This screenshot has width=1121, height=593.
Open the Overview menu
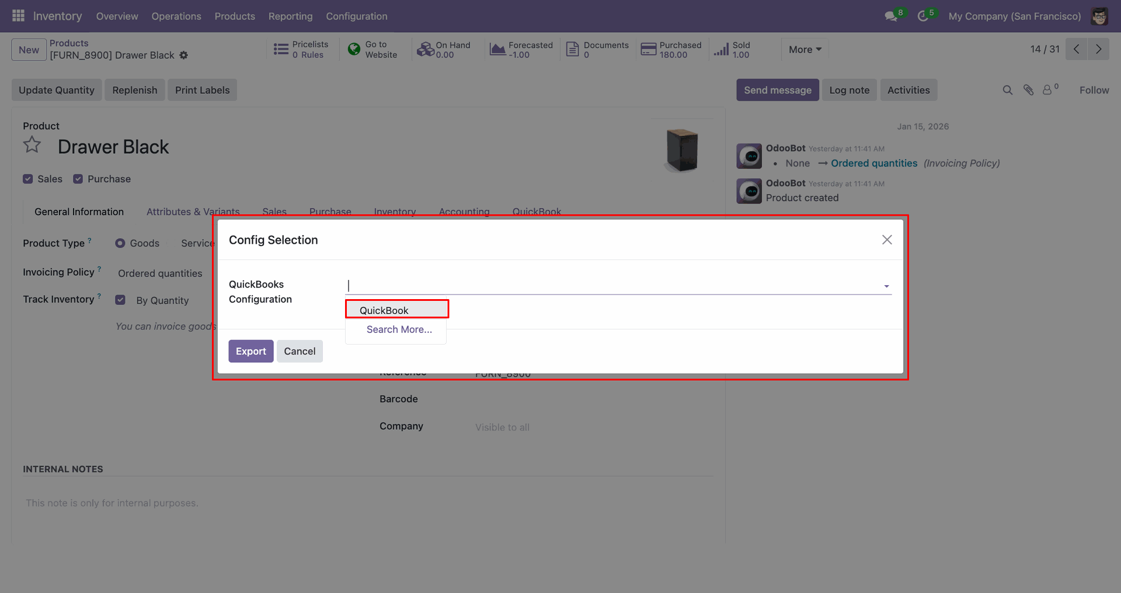[117, 16]
